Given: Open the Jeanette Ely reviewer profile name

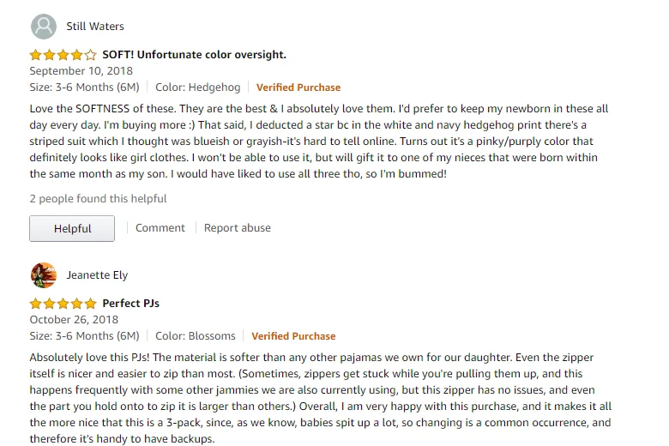Looking at the screenshot, I should point(97,275).
